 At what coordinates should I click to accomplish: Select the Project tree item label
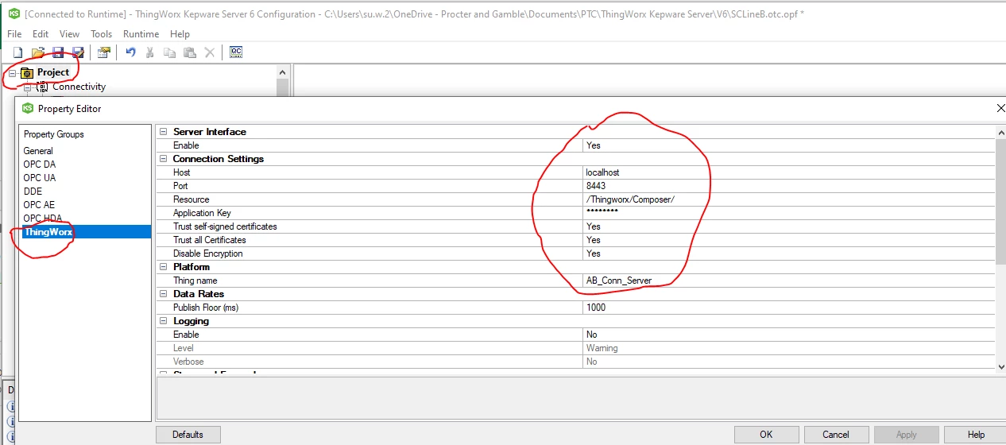[53, 72]
